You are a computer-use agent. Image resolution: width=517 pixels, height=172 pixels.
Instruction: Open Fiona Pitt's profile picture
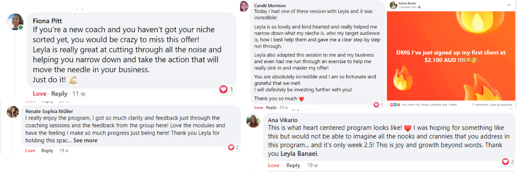point(15,22)
